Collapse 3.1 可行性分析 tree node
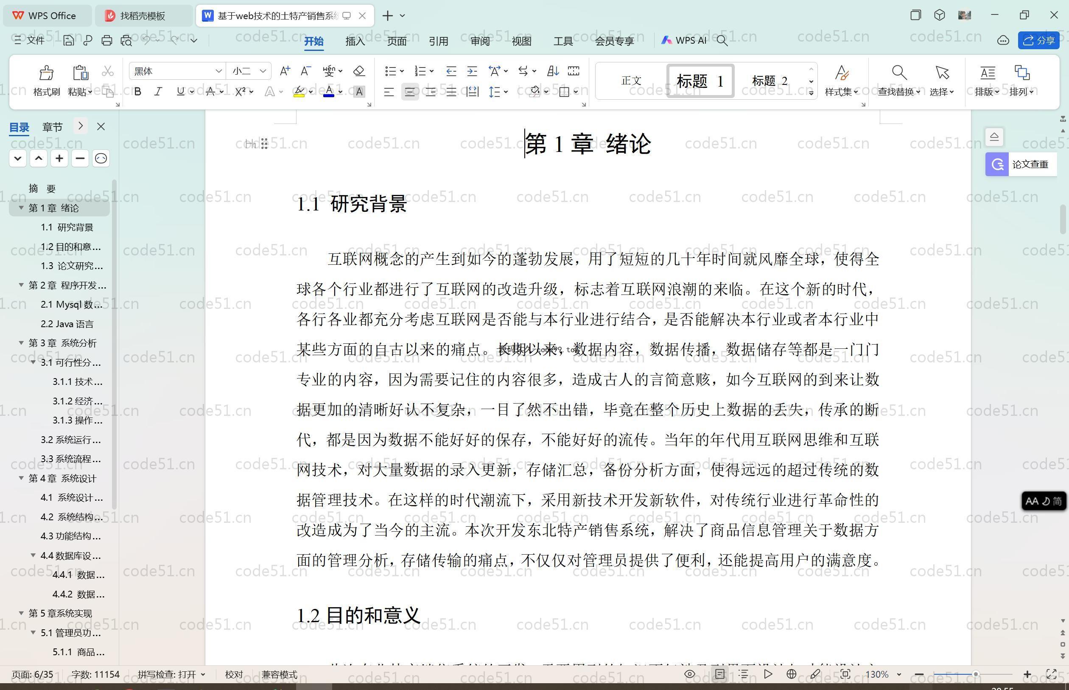This screenshot has height=690, width=1069. coord(33,362)
